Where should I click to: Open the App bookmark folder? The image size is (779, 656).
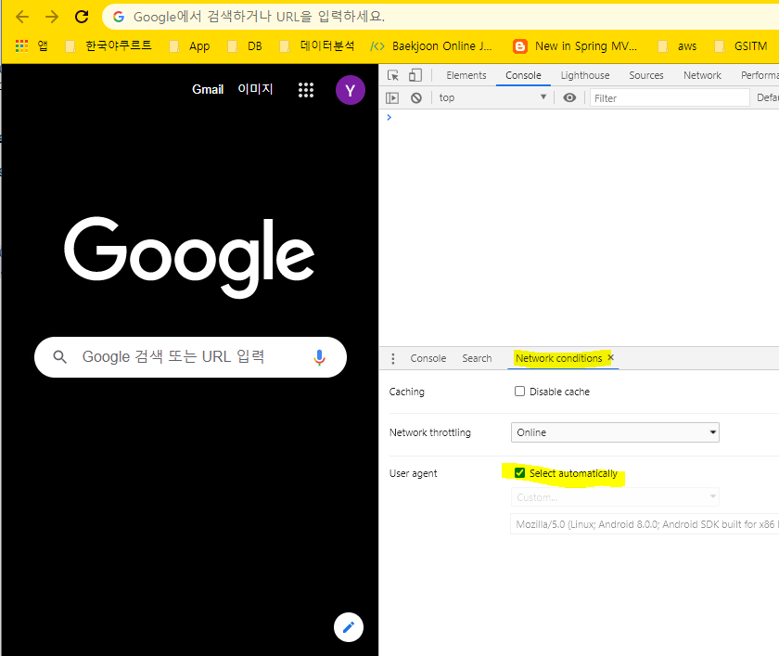tap(190, 46)
